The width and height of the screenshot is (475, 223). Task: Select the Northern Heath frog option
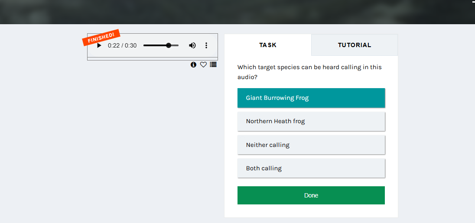coord(311,121)
